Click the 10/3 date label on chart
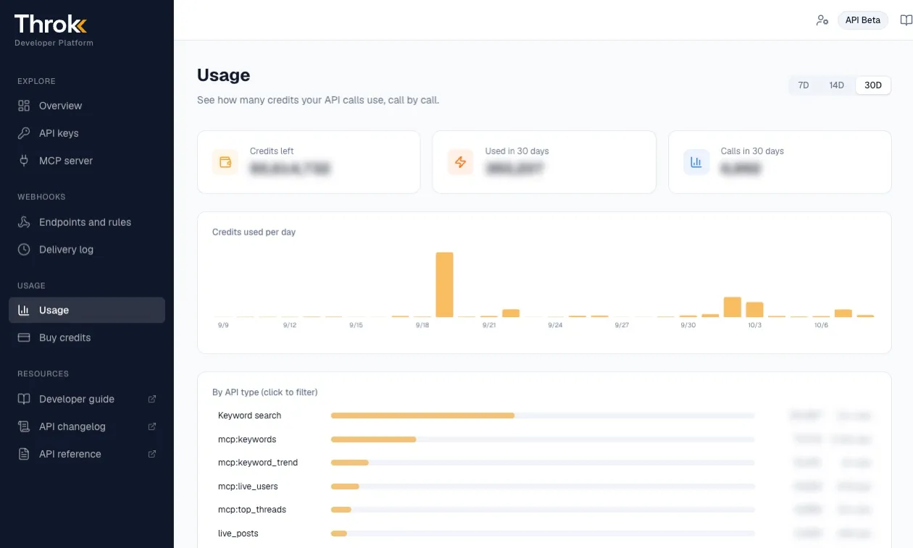 click(754, 326)
